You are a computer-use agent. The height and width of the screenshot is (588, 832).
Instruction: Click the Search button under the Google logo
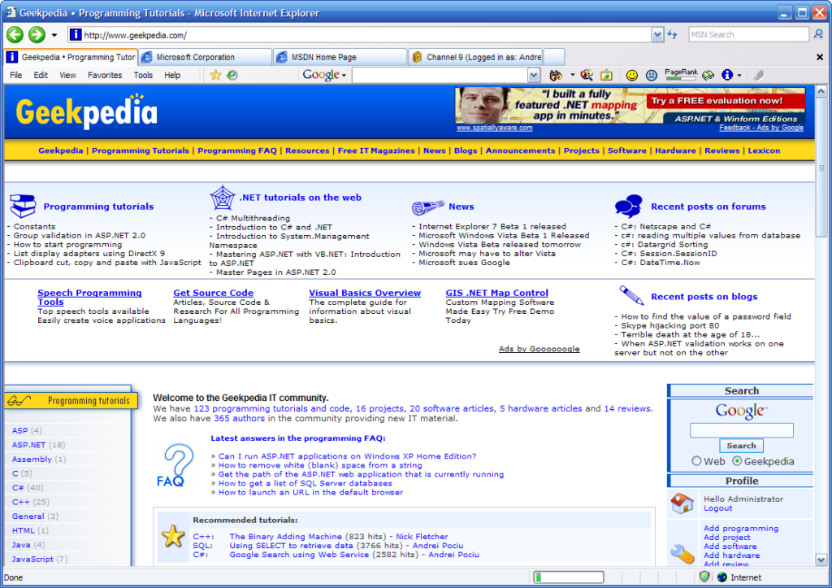pos(741,446)
